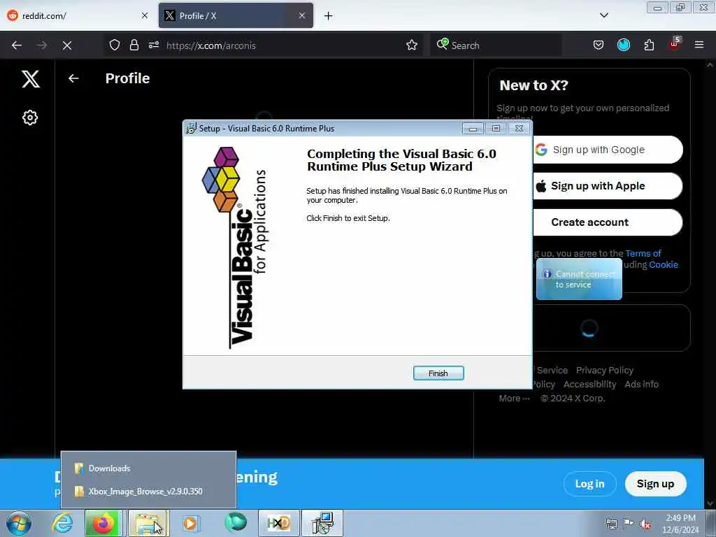Image resolution: width=716 pixels, height=537 pixels.
Task: Select Downloads in the taskbar popup
Action: (x=148, y=468)
